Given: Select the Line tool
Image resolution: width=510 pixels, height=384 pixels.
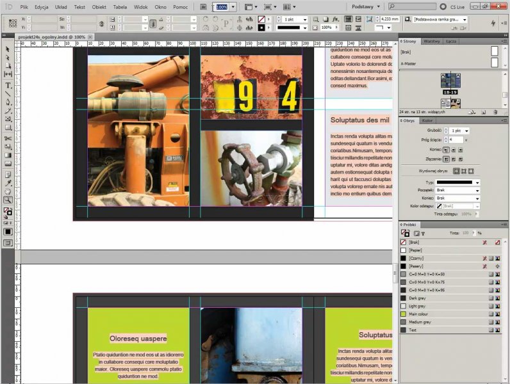Looking at the screenshot, I should 8,93.
